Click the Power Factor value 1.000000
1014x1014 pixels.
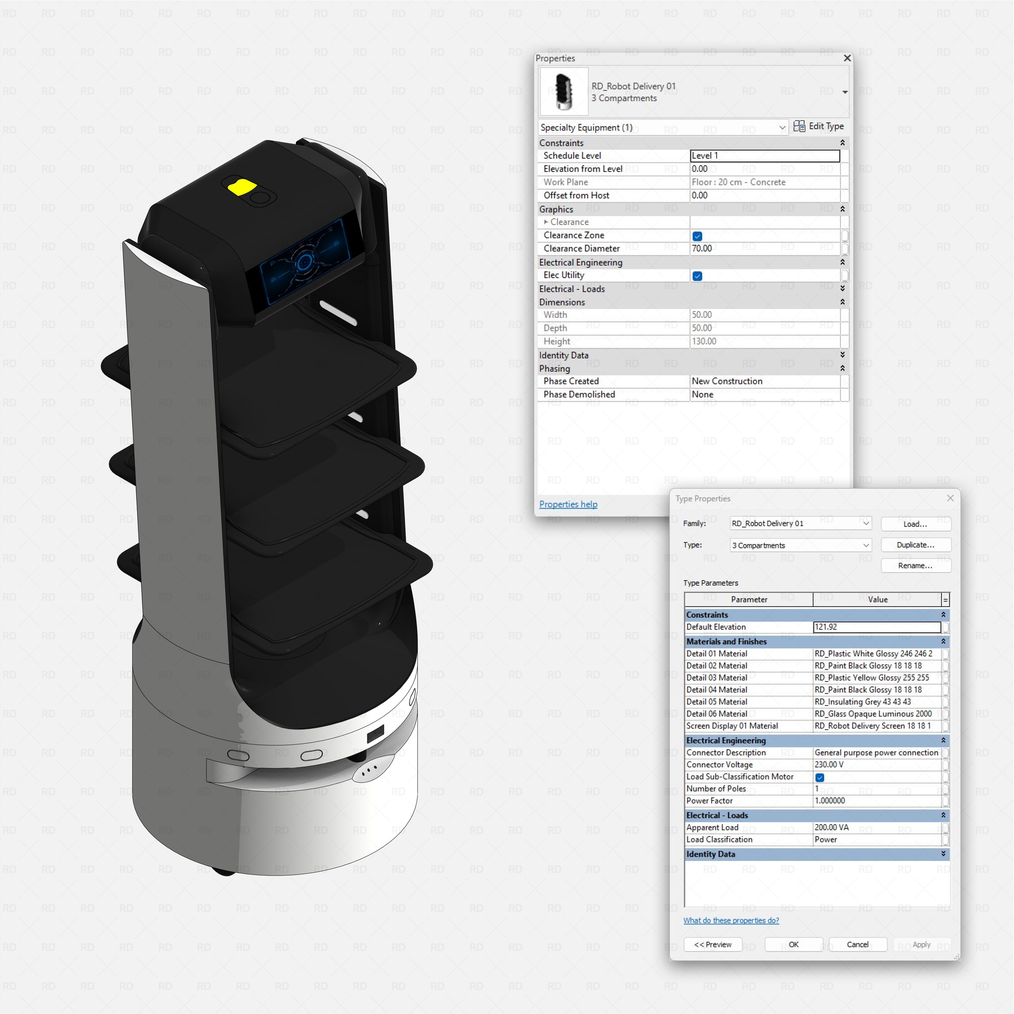click(x=876, y=801)
